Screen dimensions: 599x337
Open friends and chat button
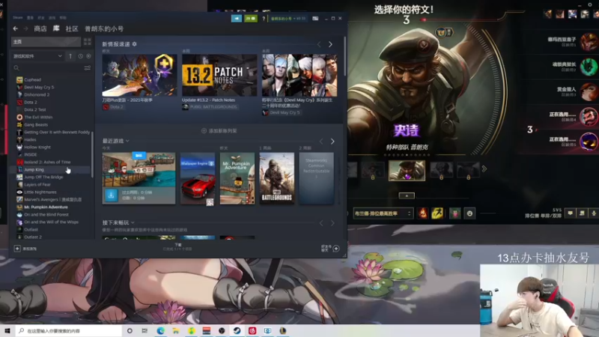tap(330, 249)
